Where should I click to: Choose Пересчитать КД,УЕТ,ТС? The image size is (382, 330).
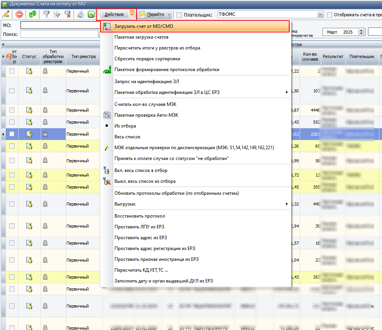[x=196, y=270]
